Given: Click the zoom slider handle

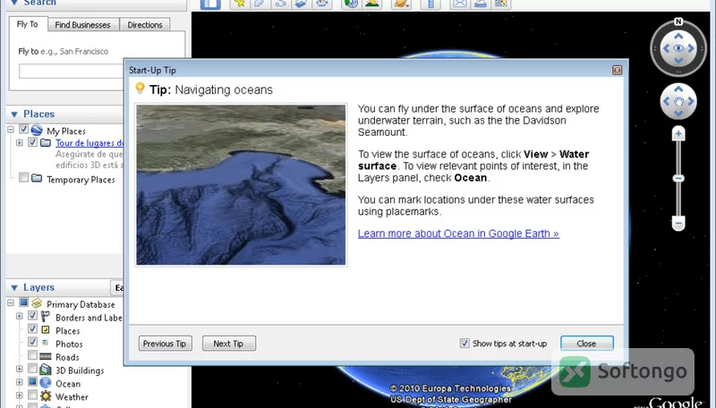Looking at the screenshot, I should [x=678, y=178].
